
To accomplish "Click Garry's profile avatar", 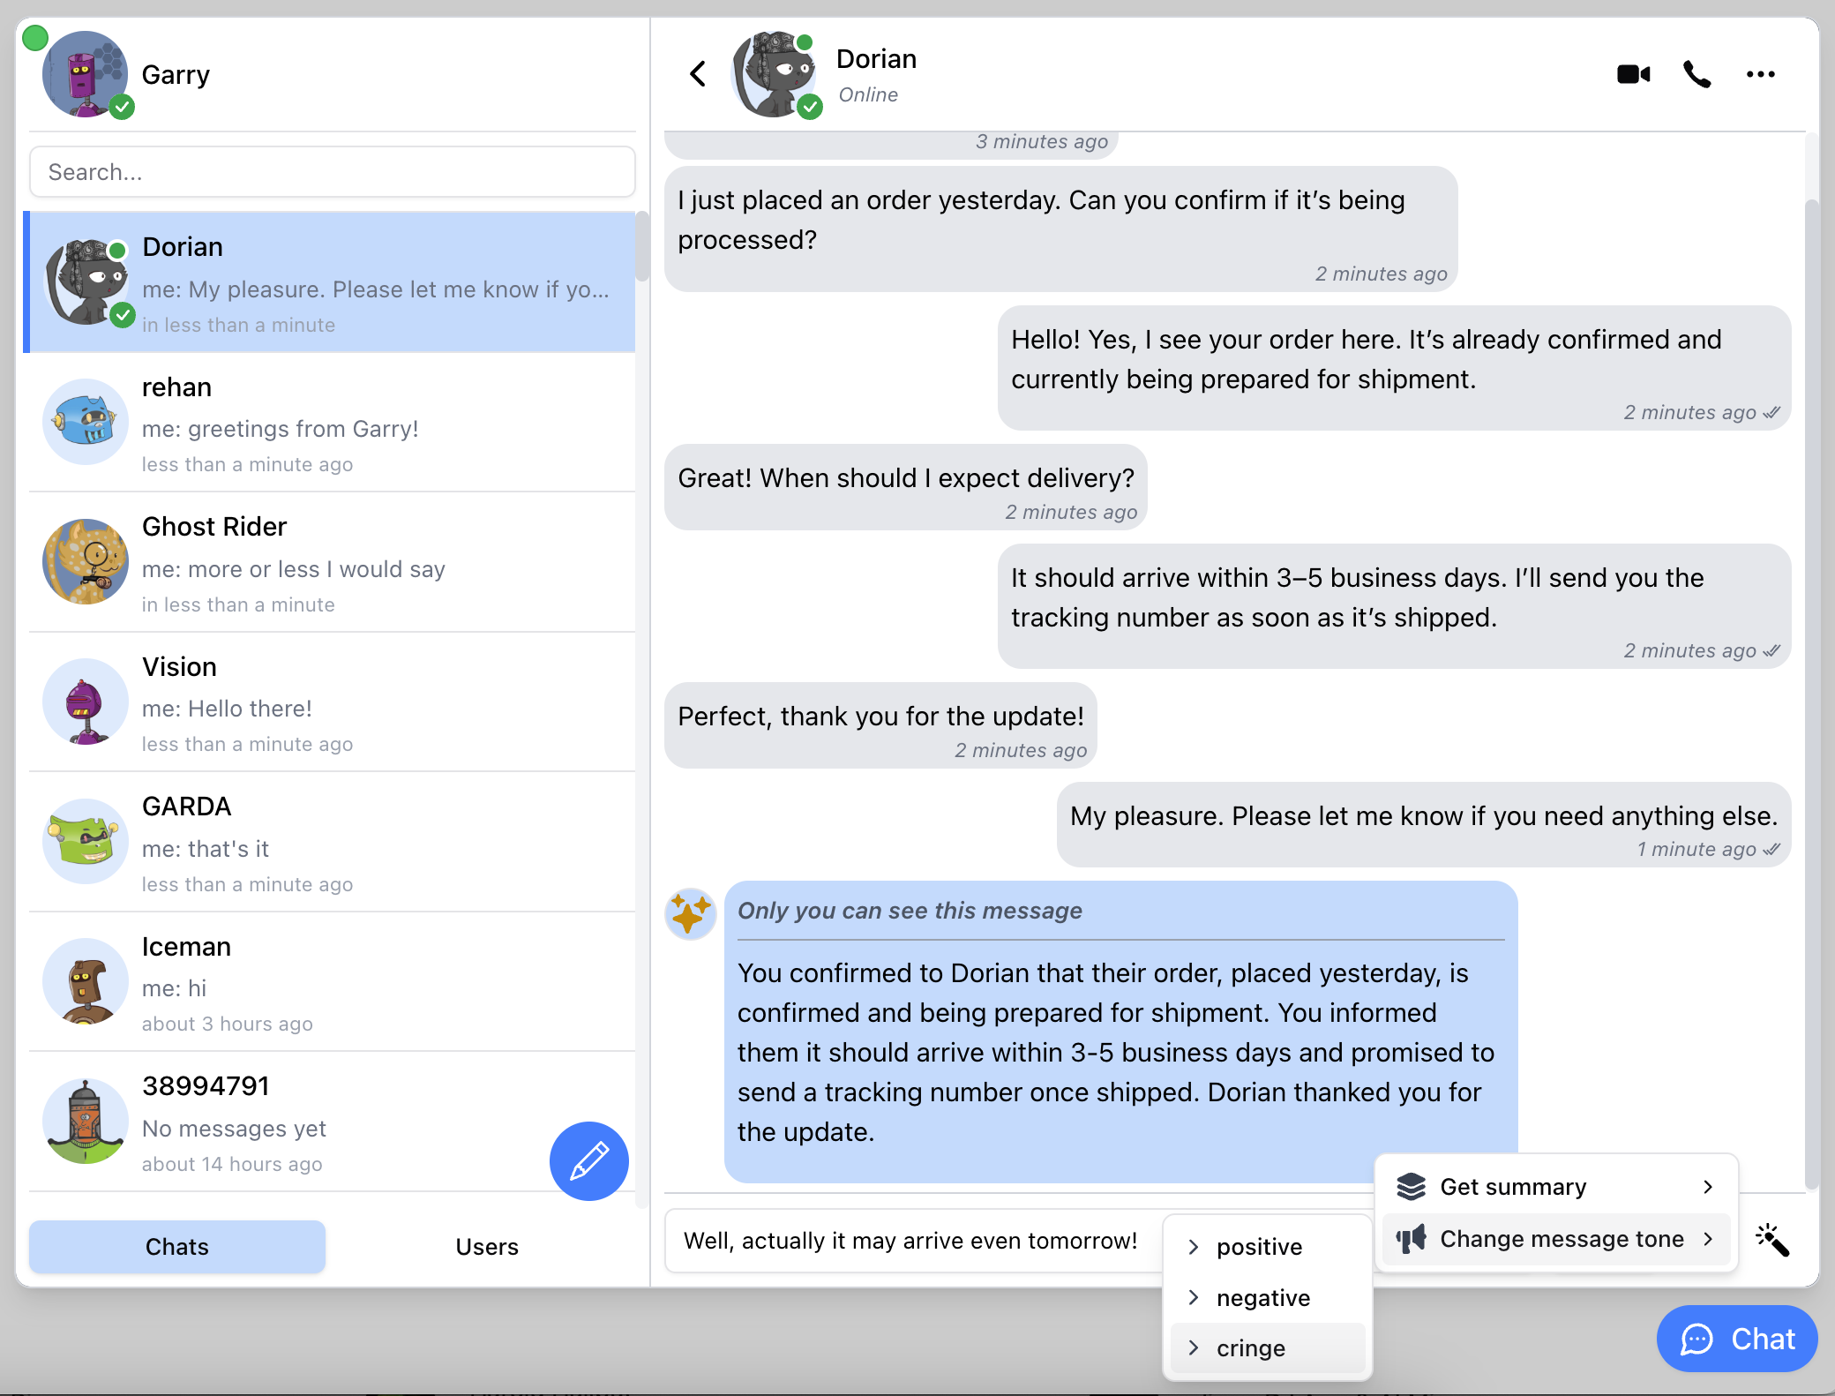I will coord(85,75).
